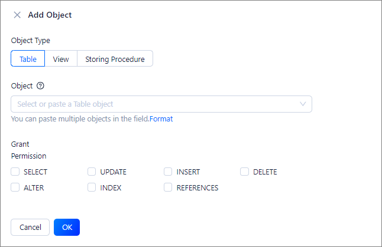Grant the DELETE permission
The image size is (382, 247).
(x=245, y=172)
